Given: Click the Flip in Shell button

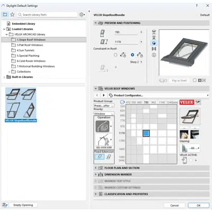Looking at the screenshot, I should [x=179, y=81].
